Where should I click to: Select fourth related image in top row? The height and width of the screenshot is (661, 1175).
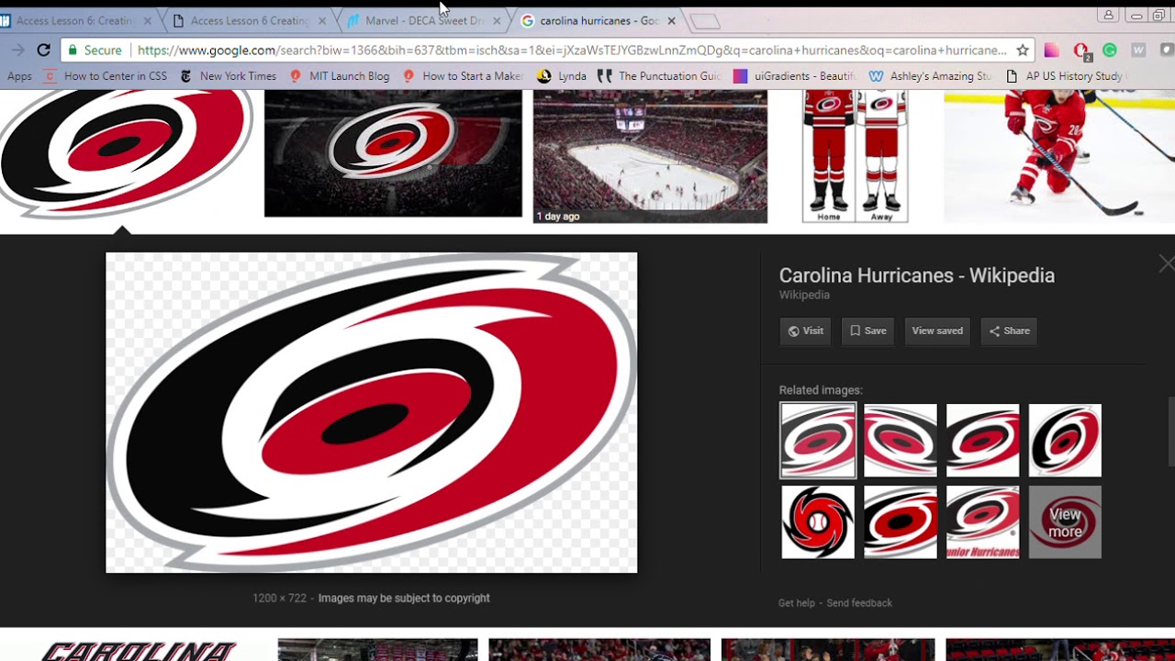1065,441
